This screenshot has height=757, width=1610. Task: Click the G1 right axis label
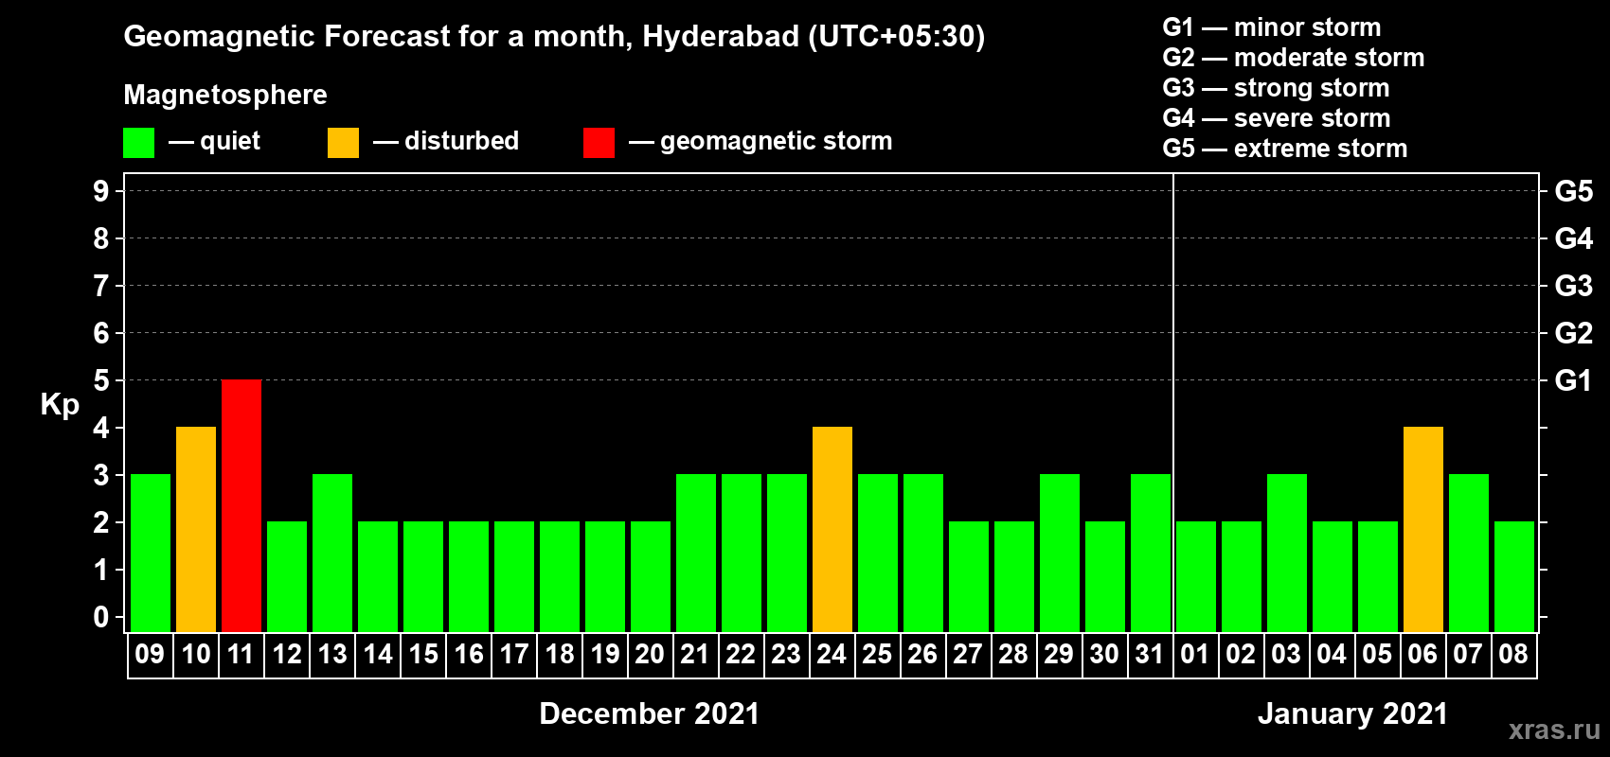point(1574,380)
